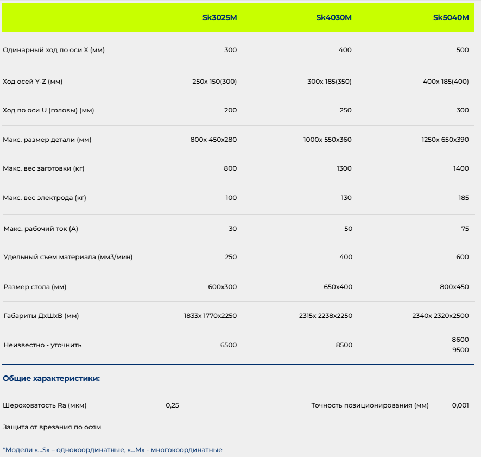481x457 pixels.
Task: Click the 'Общие характеристики:' heading
Action: [x=52, y=378]
